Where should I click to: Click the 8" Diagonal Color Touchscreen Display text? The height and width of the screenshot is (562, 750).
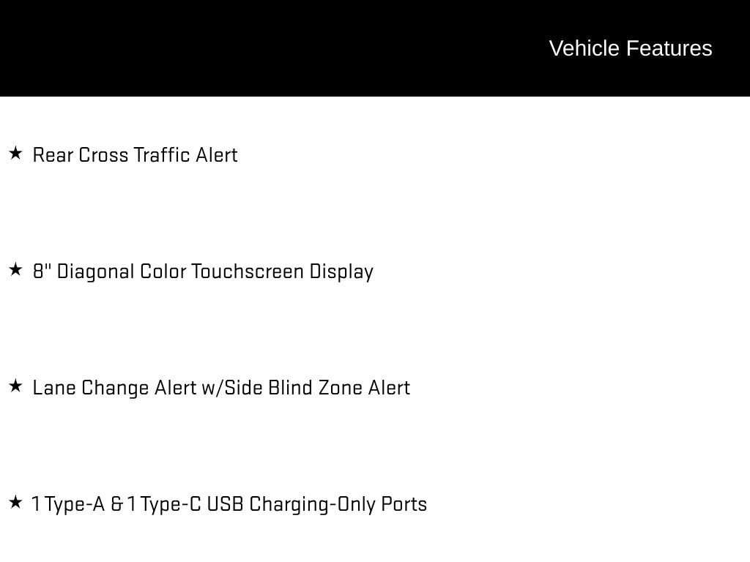tap(203, 271)
